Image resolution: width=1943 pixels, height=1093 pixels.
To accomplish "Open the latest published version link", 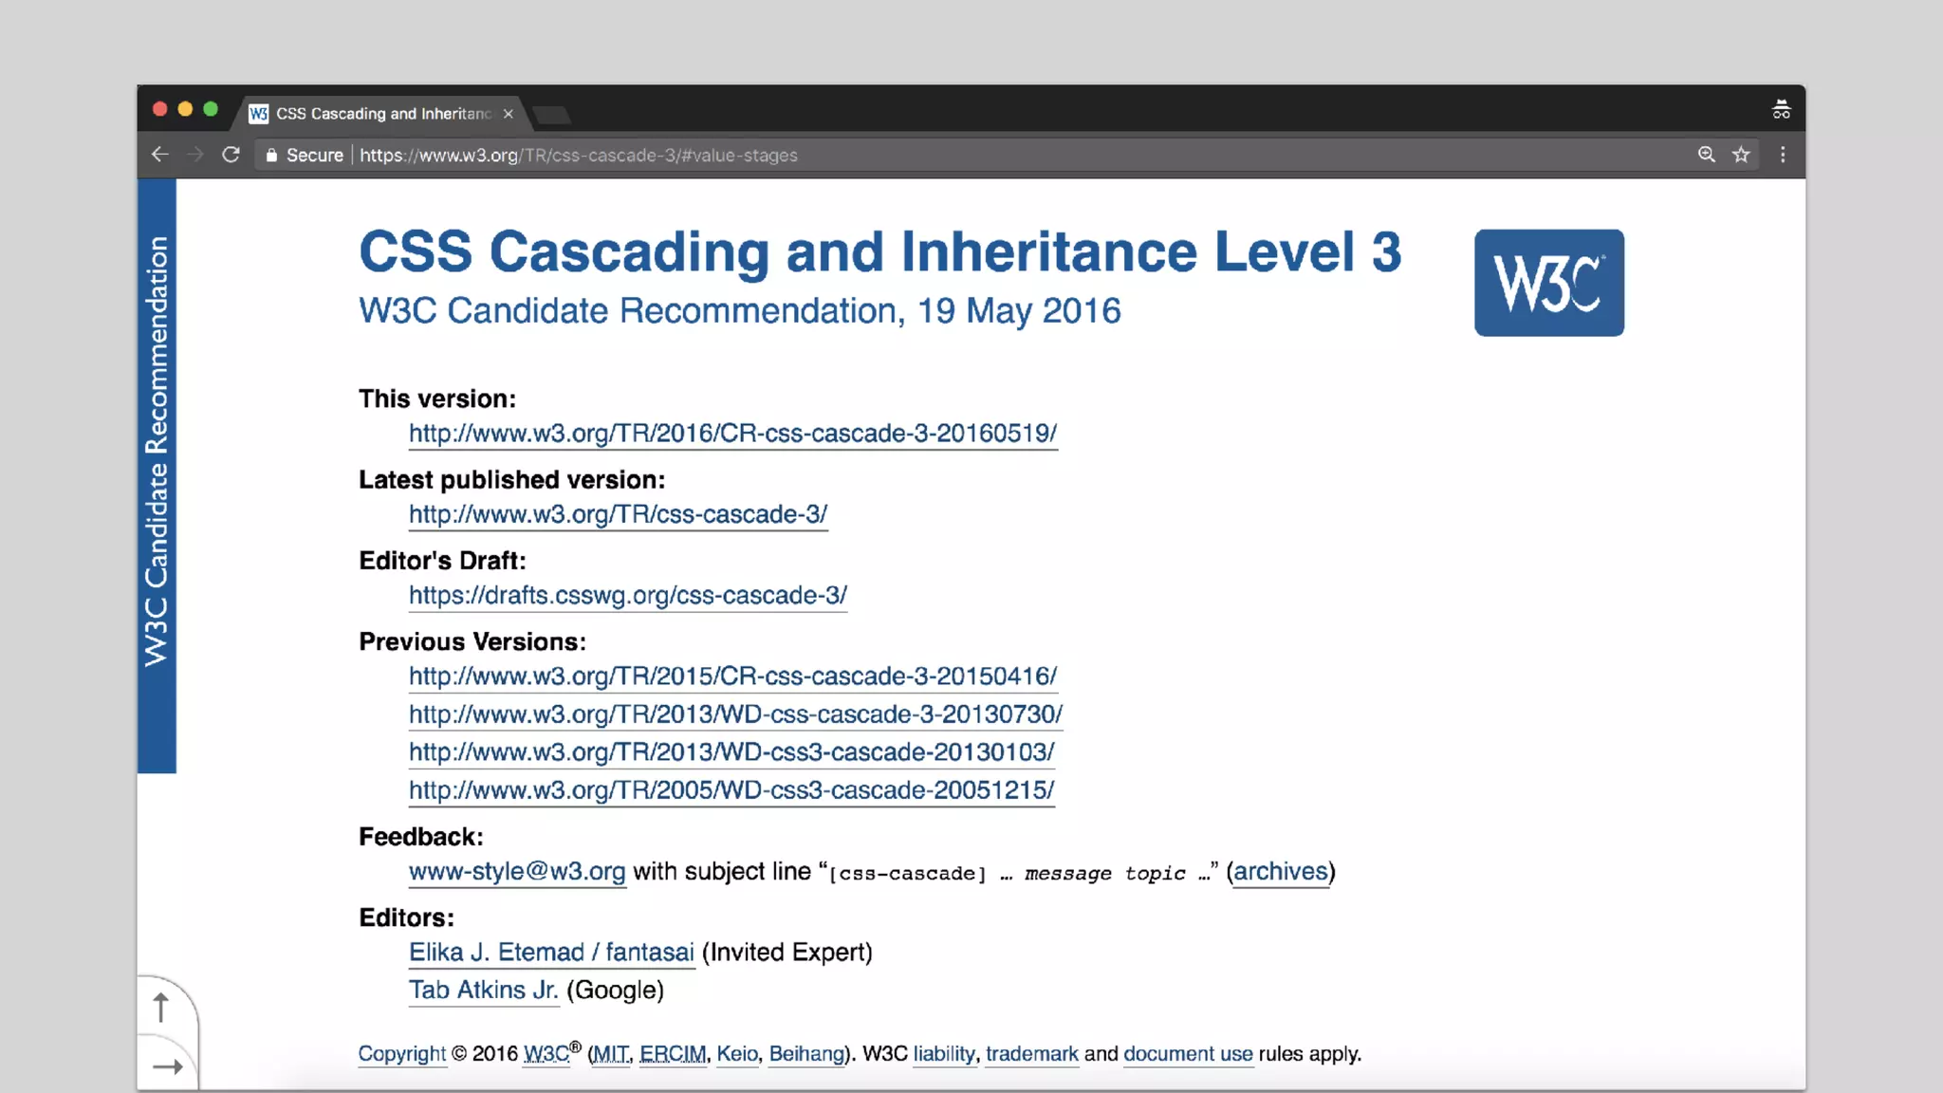I will coord(618,514).
